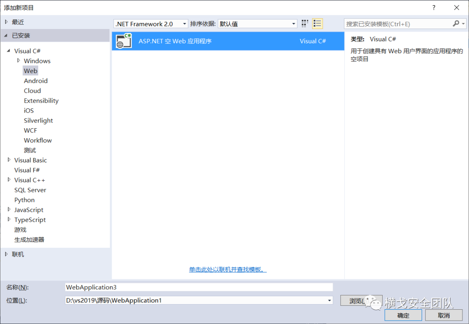Close the 添加新项目 dialog
The height and width of the screenshot is (324, 469).
point(456,8)
